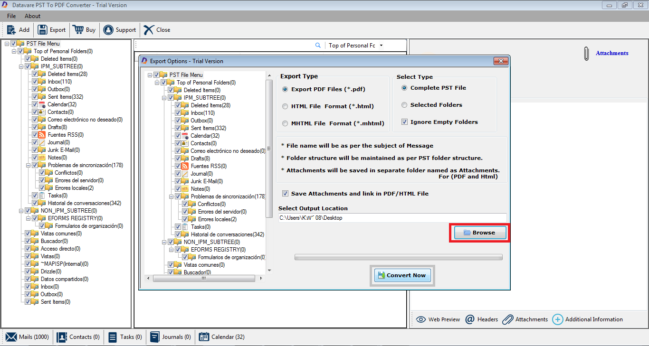Screen dimensions: 649x346
Task: Choose Complete PST File radio button
Action: [404, 88]
